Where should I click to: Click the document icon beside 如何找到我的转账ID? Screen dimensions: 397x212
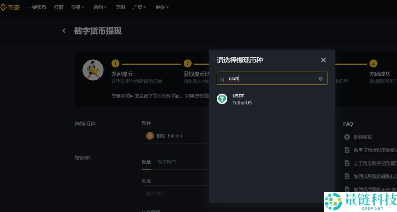point(347,176)
